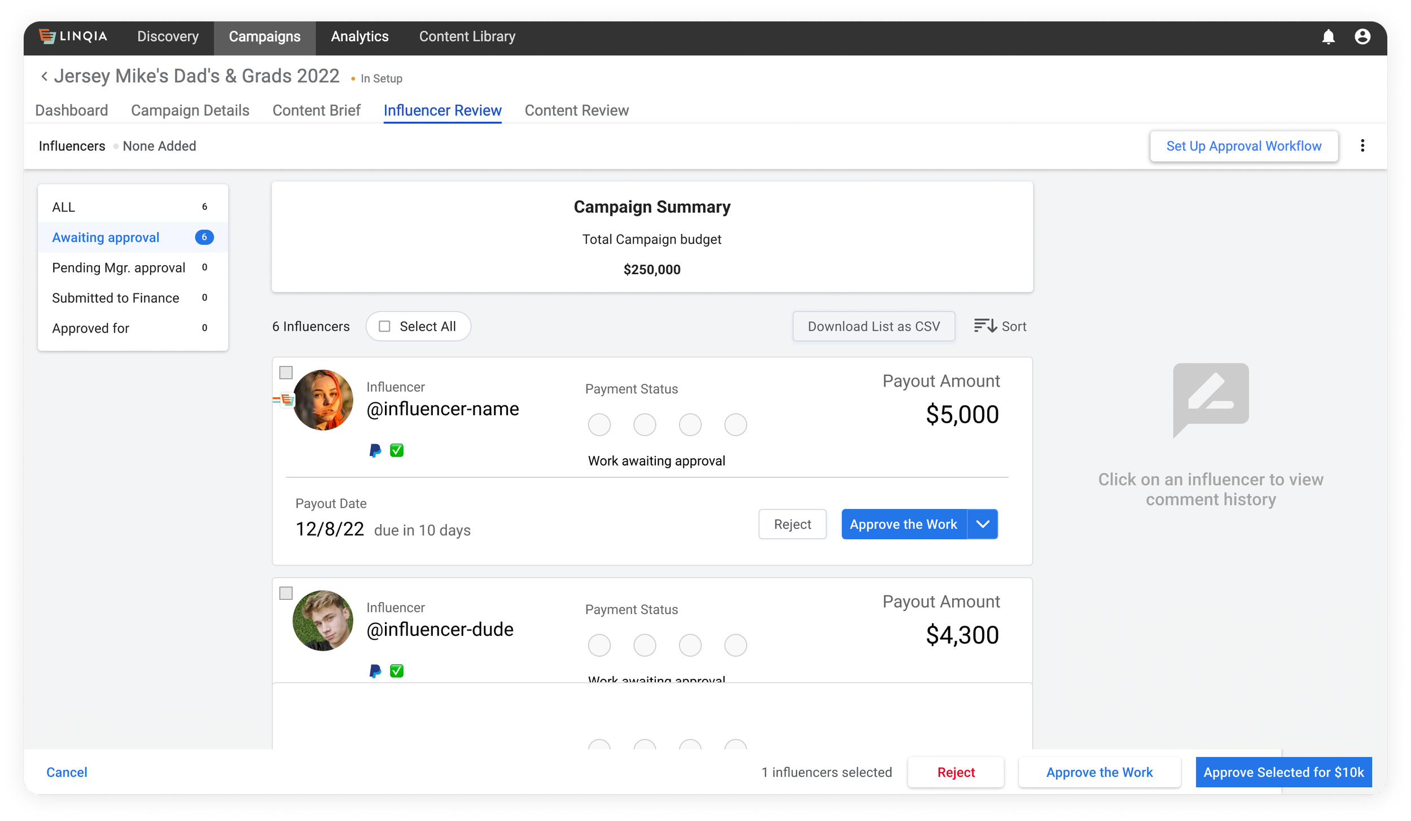Filter list by Pending Mgr. approval

click(119, 267)
